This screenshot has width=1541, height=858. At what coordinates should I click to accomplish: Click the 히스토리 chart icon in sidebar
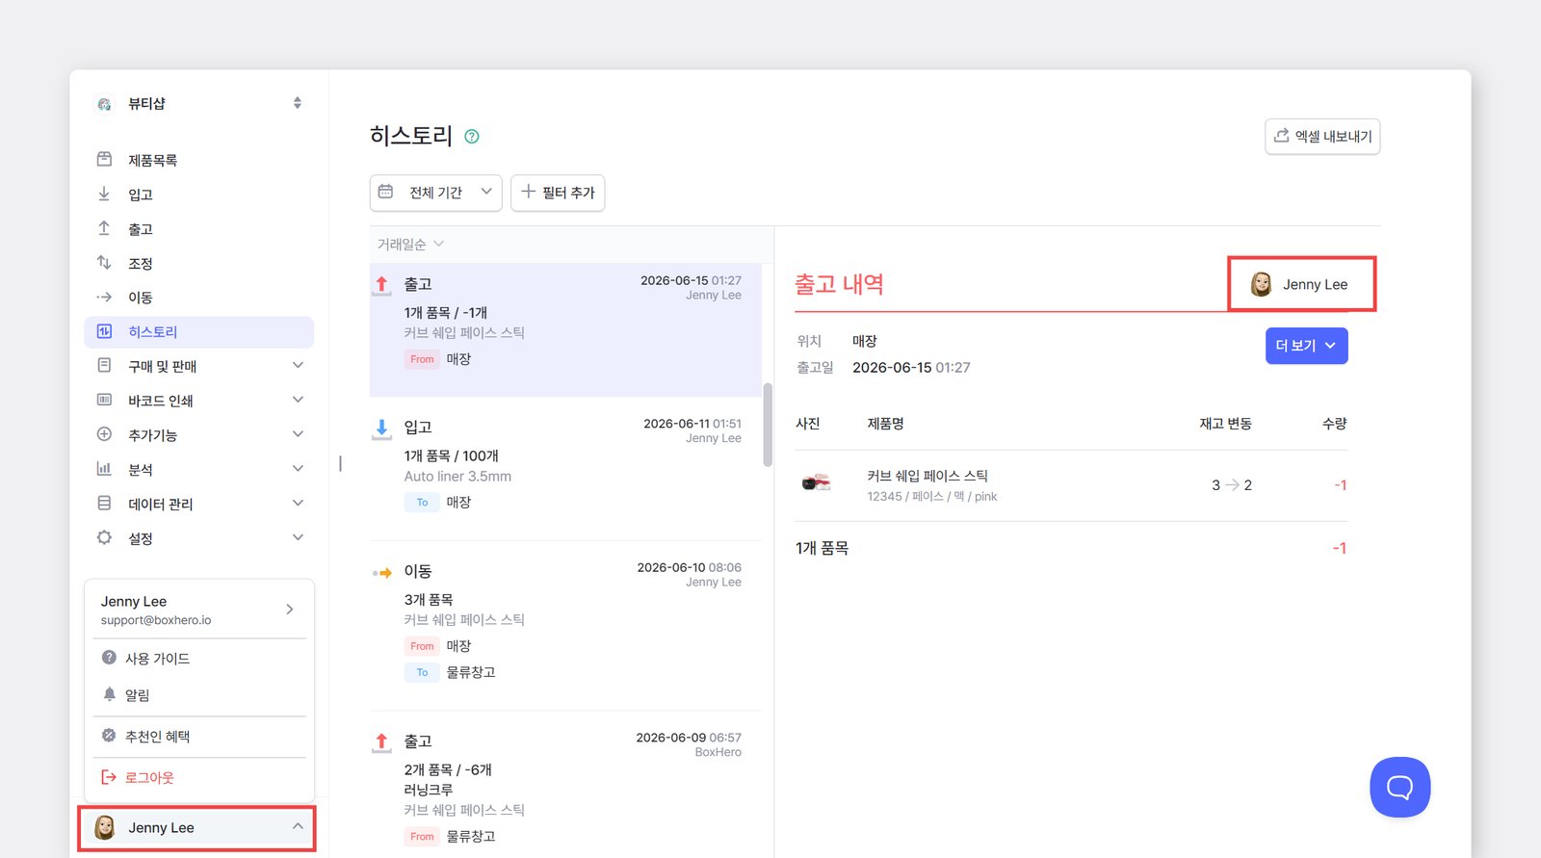coord(104,331)
